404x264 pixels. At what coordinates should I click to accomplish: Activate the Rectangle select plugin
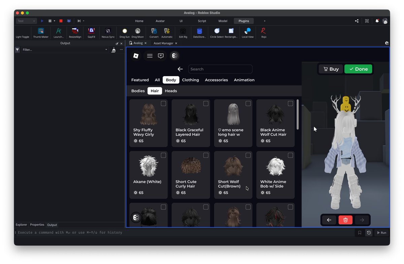(x=231, y=33)
